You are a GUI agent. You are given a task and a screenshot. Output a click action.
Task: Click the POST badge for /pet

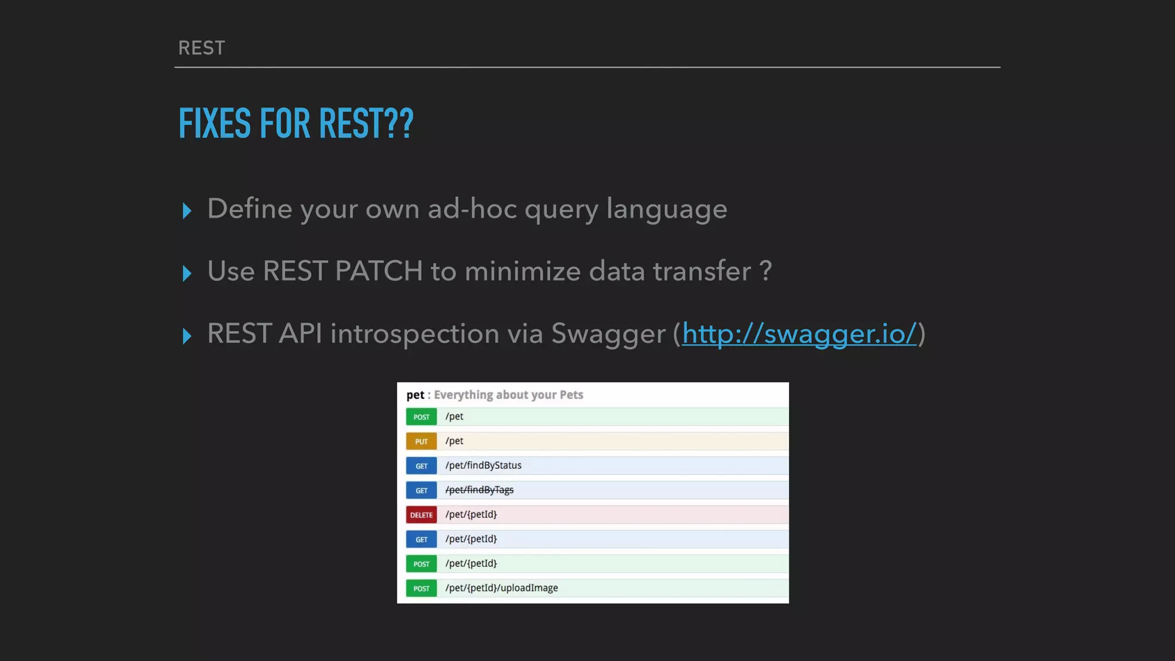click(421, 417)
